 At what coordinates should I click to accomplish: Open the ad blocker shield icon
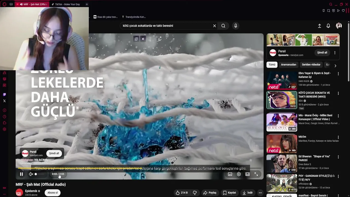pos(333,11)
